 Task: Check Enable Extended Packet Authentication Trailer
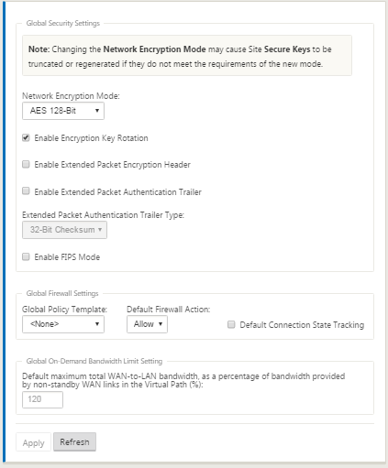(26, 191)
